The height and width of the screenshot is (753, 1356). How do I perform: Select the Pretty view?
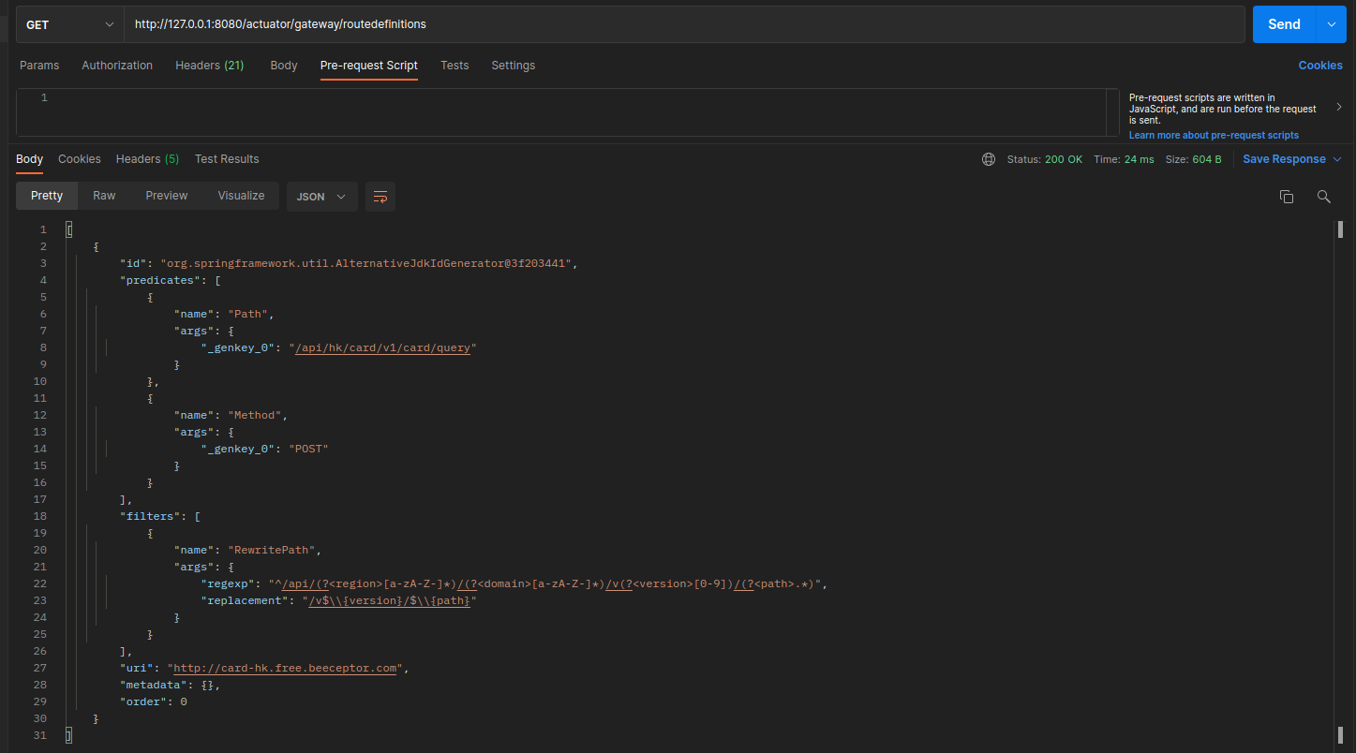(47, 196)
